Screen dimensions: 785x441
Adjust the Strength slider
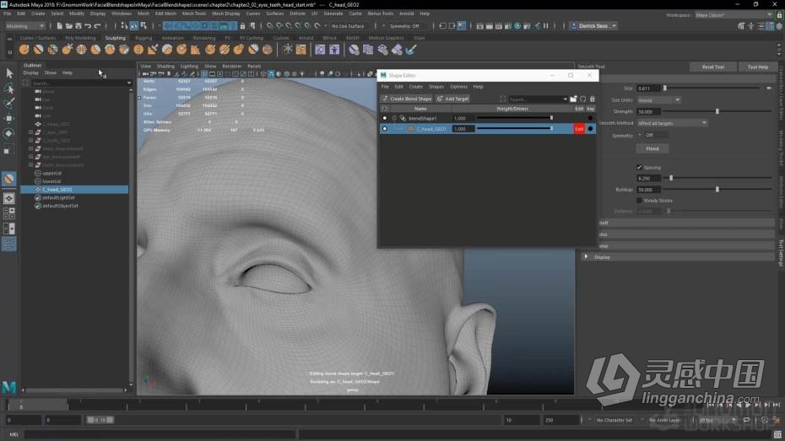717,111
